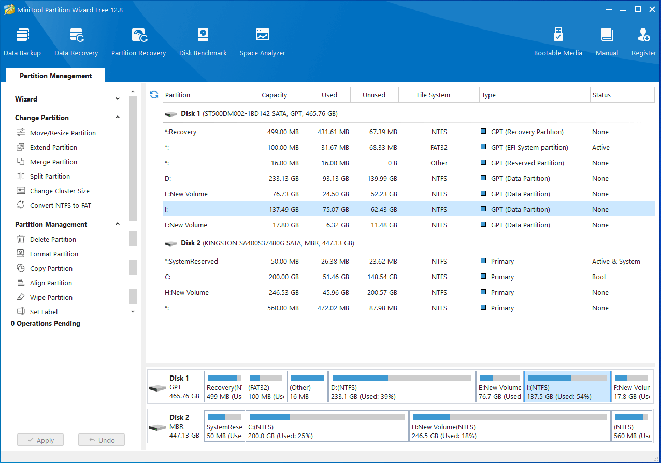
Task: Click sidebar scroll down arrow
Action: click(x=133, y=312)
